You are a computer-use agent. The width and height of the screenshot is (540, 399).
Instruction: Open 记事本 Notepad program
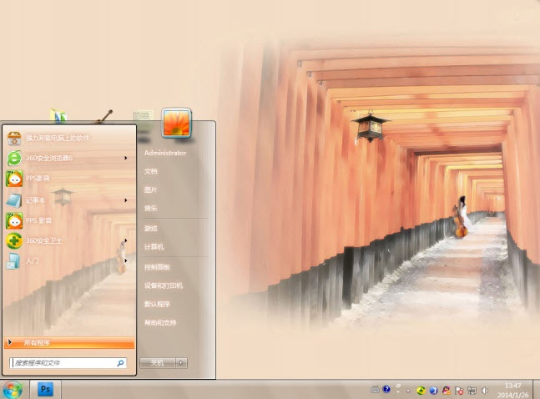click(x=69, y=200)
